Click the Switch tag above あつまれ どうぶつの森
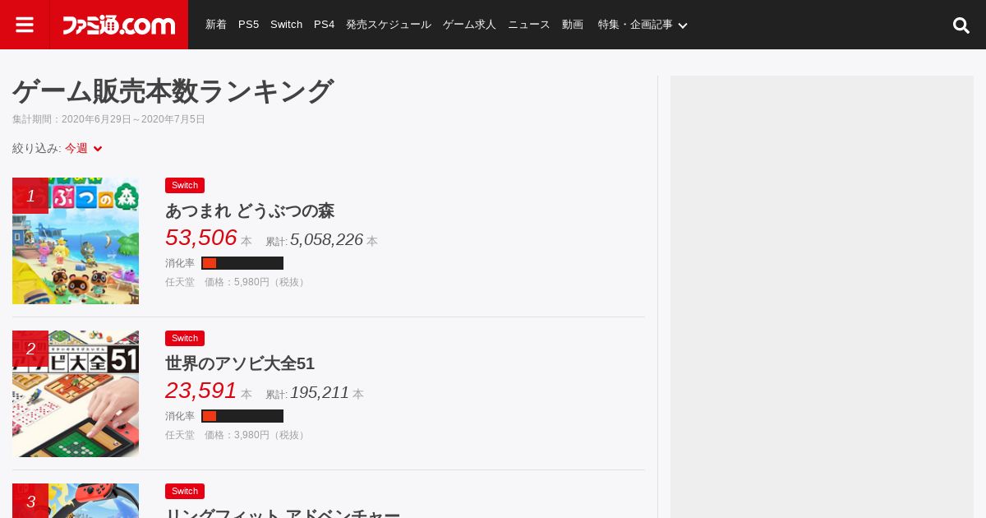Viewport: 986px width, 518px height. (185, 186)
